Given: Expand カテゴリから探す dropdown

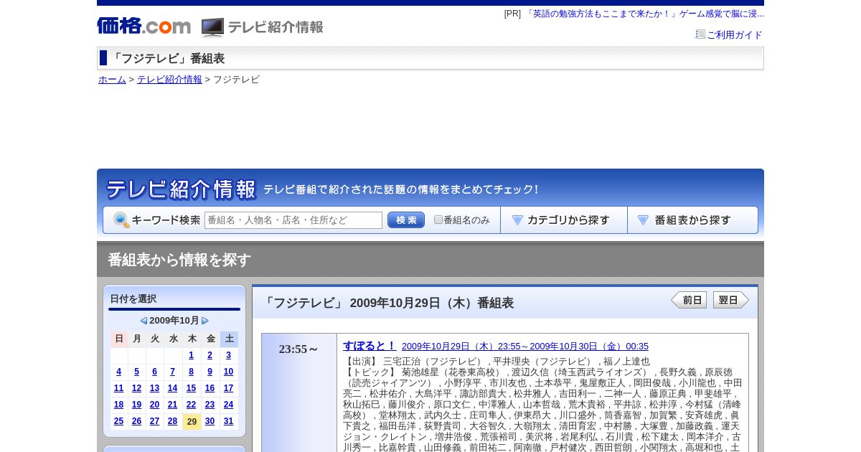Looking at the screenshot, I should [564, 220].
